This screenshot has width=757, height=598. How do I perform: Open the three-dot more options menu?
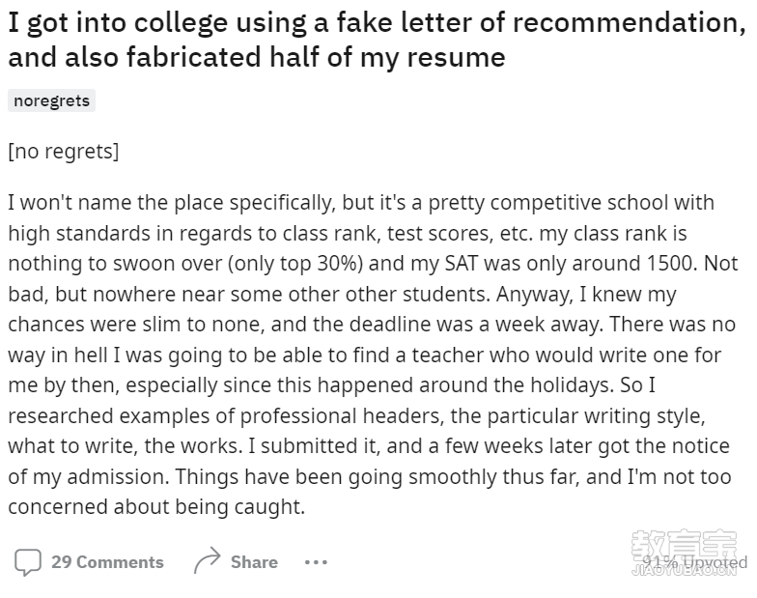[317, 562]
